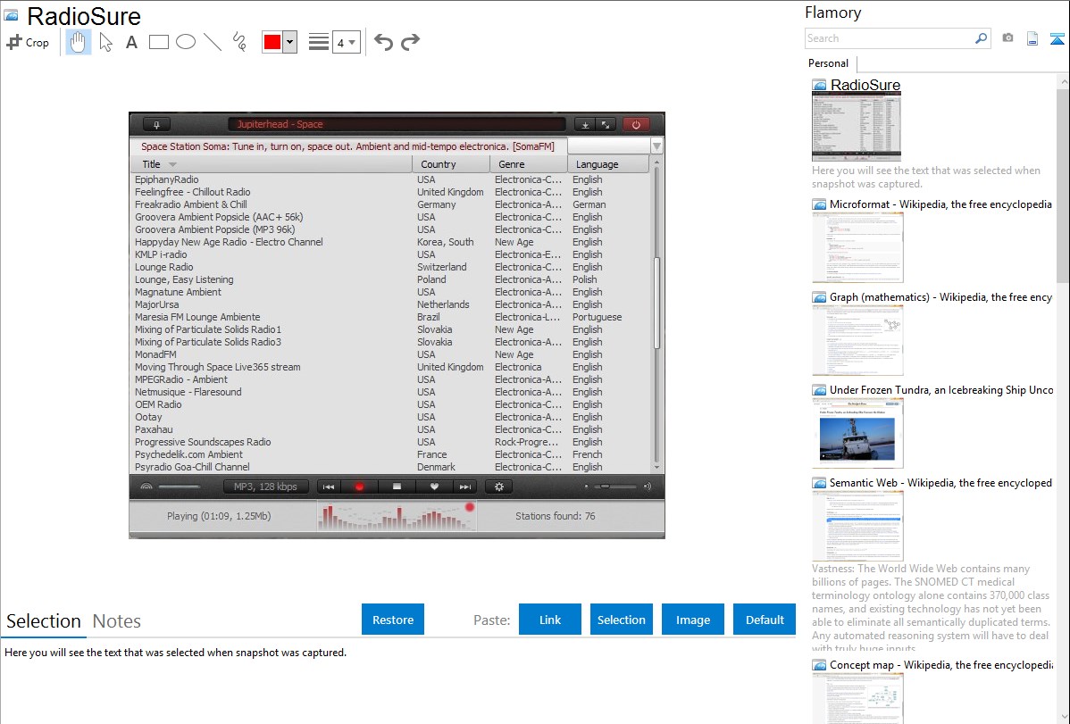The height and width of the screenshot is (724, 1070).
Task: Click the Flamory sidebar scrollbar
Action: pyautogui.click(x=1063, y=184)
